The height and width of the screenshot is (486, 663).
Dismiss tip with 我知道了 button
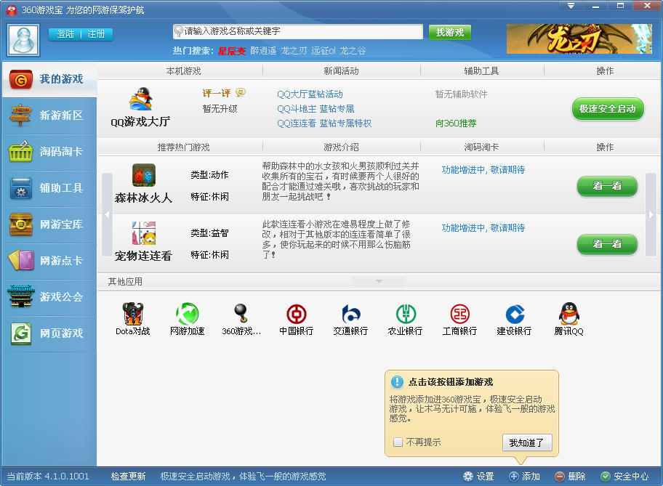(x=527, y=442)
